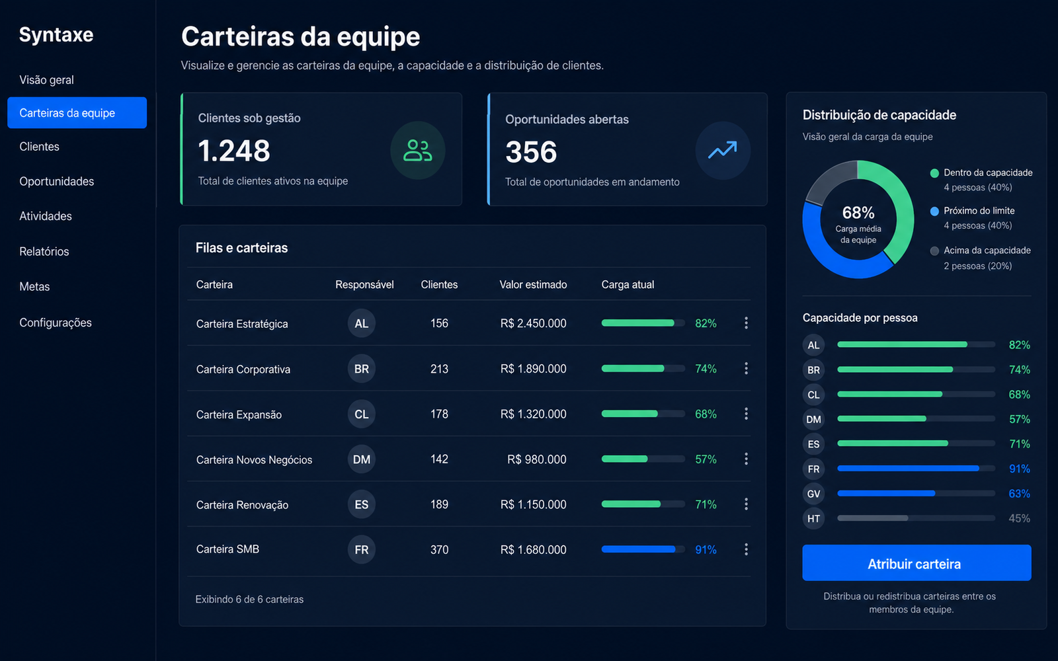1058x661 pixels.
Task: Click the BR avatar in Carteira Corporativa row
Action: coord(362,369)
